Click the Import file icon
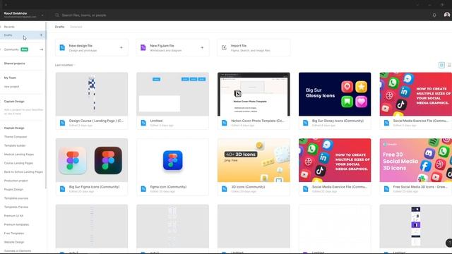This screenshot has width=452, height=254. tap(224, 47)
